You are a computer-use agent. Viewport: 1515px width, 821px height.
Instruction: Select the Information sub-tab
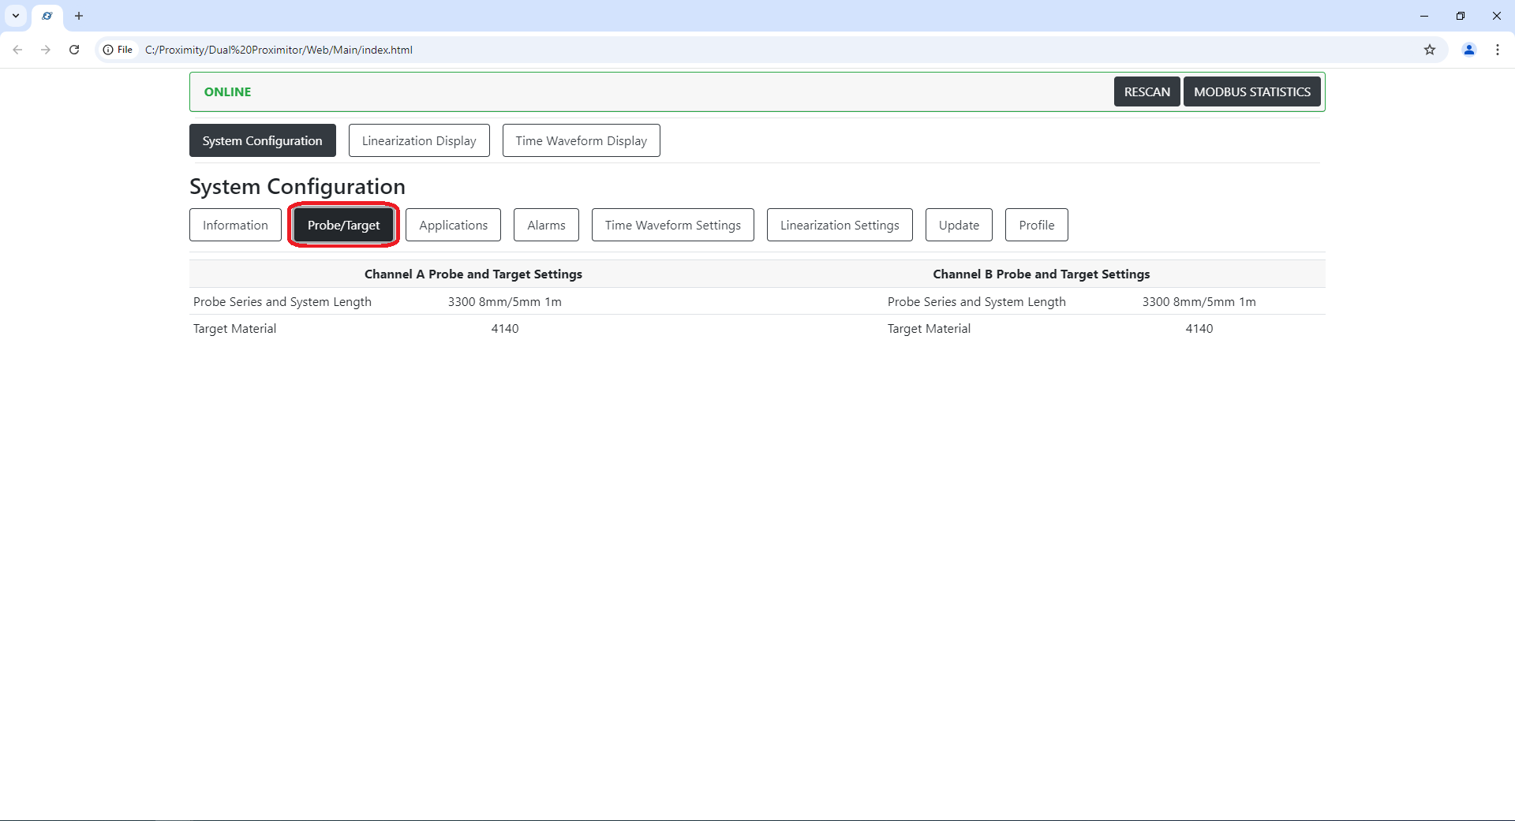click(235, 225)
